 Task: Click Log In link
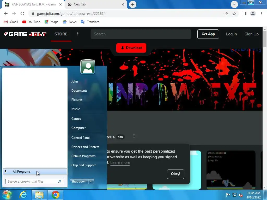coord(231,34)
